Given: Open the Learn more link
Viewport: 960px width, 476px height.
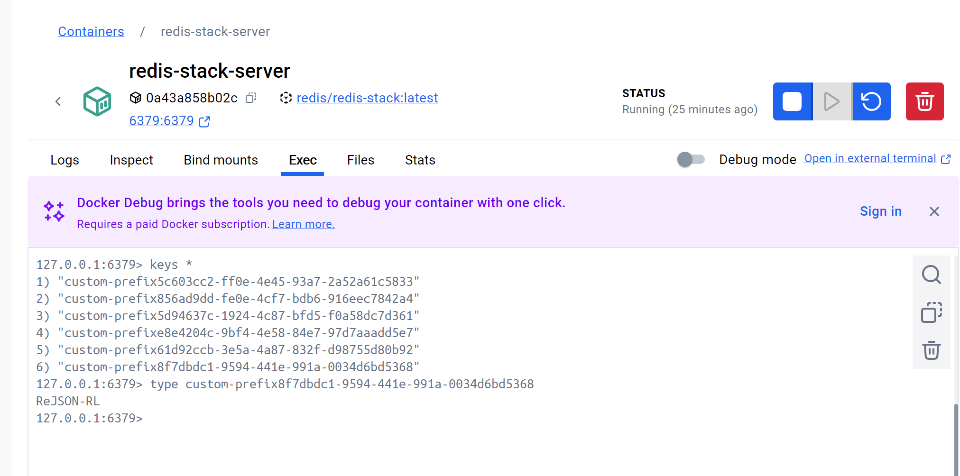Looking at the screenshot, I should (x=304, y=224).
